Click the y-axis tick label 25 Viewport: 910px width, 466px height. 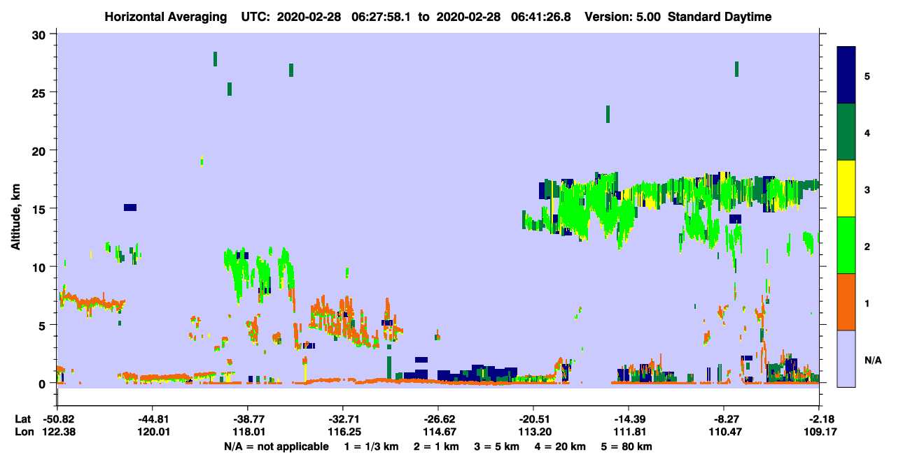[41, 92]
